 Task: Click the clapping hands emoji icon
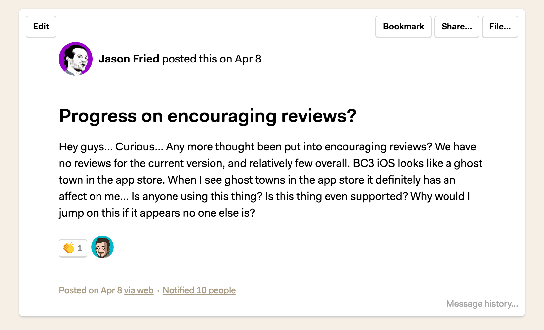tap(69, 248)
